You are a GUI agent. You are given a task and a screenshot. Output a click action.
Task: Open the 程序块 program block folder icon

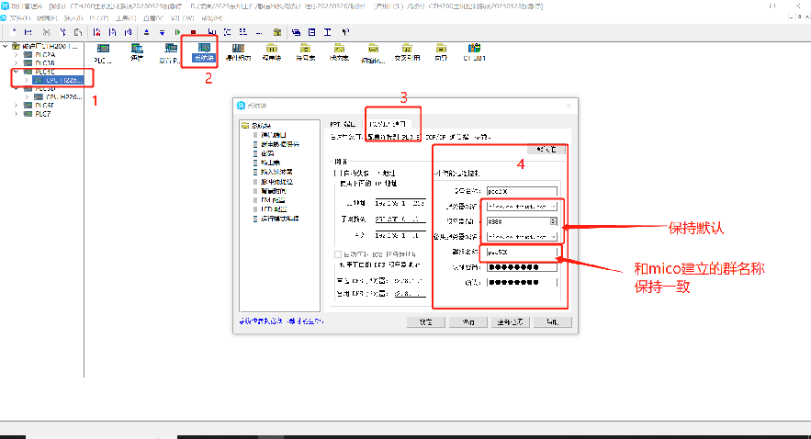272,52
